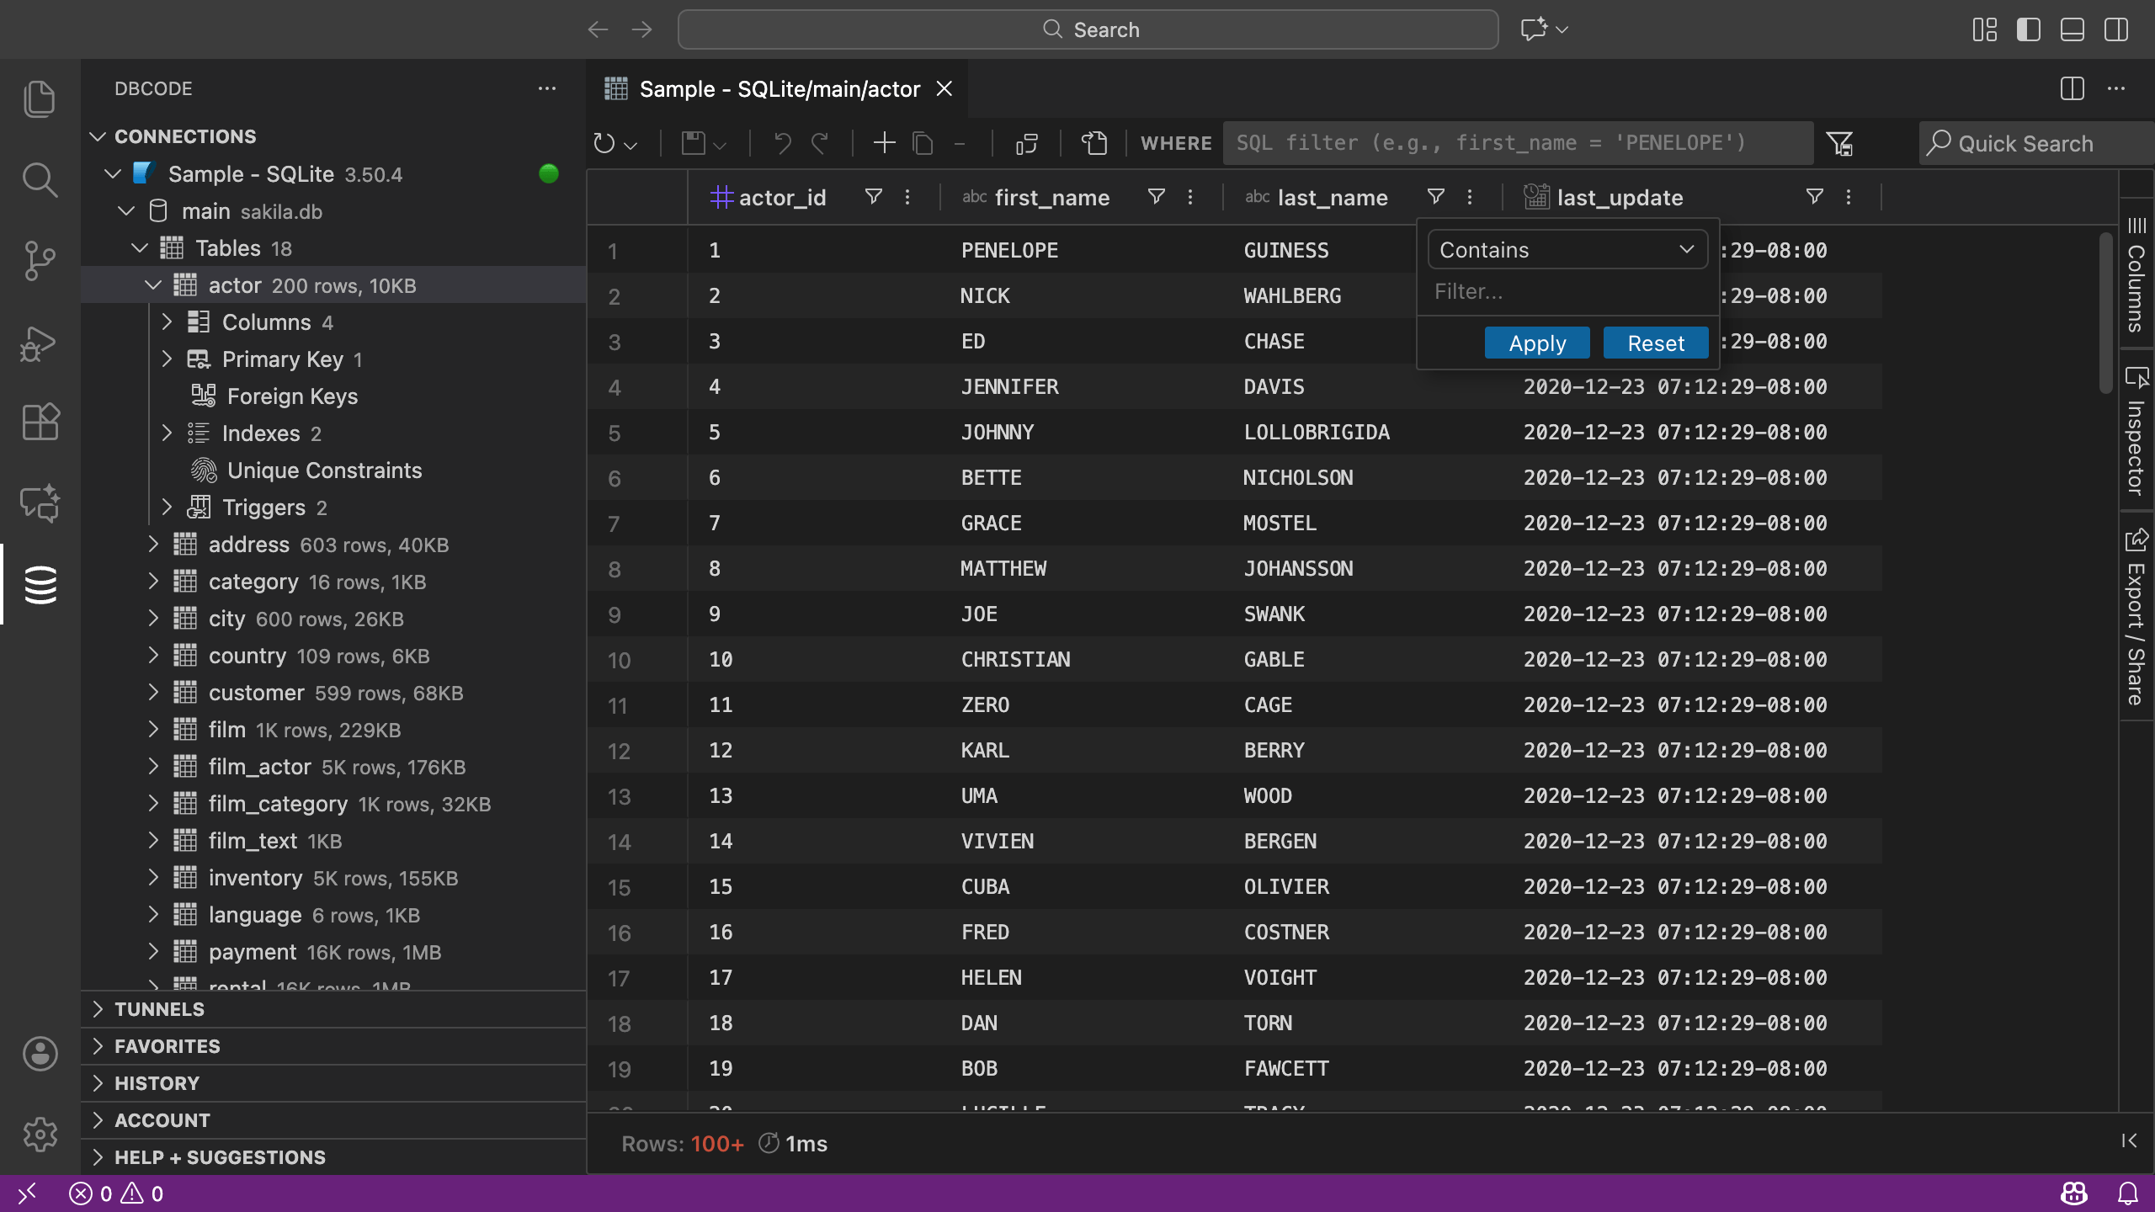Image resolution: width=2155 pixels, height=1212 pixels.
Task: Redo the last data edit
Action: [x=821, y=143]
